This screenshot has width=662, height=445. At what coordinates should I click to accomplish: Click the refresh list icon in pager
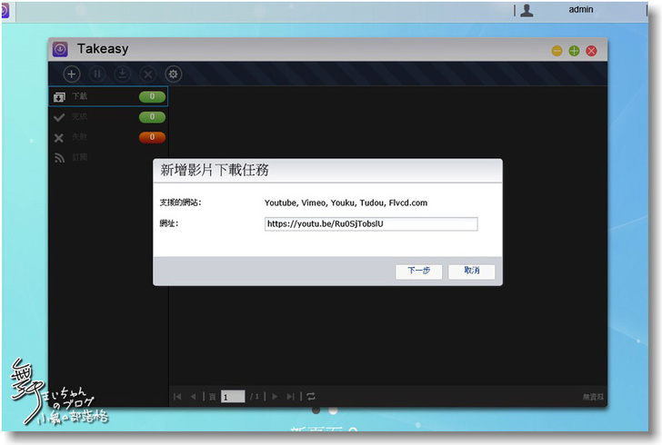click(x=311, y=397)
